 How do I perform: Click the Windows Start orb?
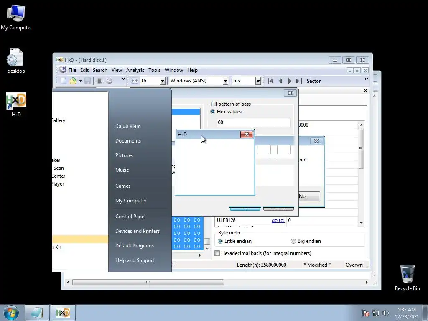tap(11, 313)
